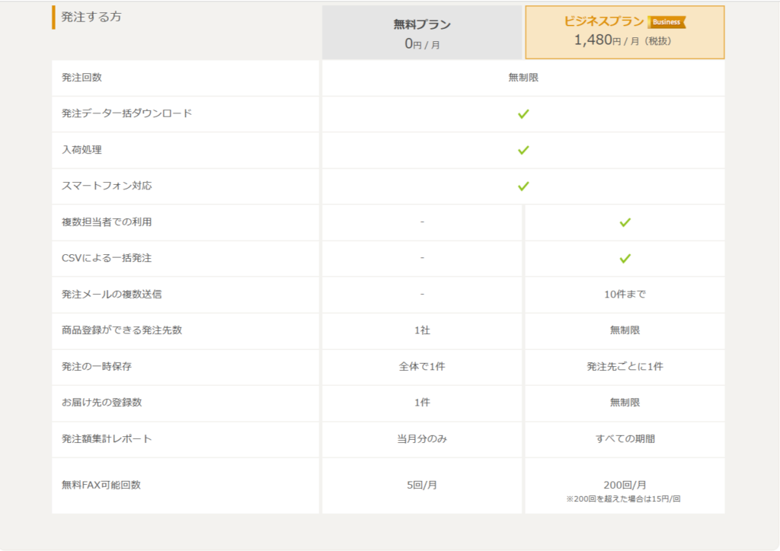Select the CSVによる一括発注 label
Screen dimensions: 780x551
(107, 258)
